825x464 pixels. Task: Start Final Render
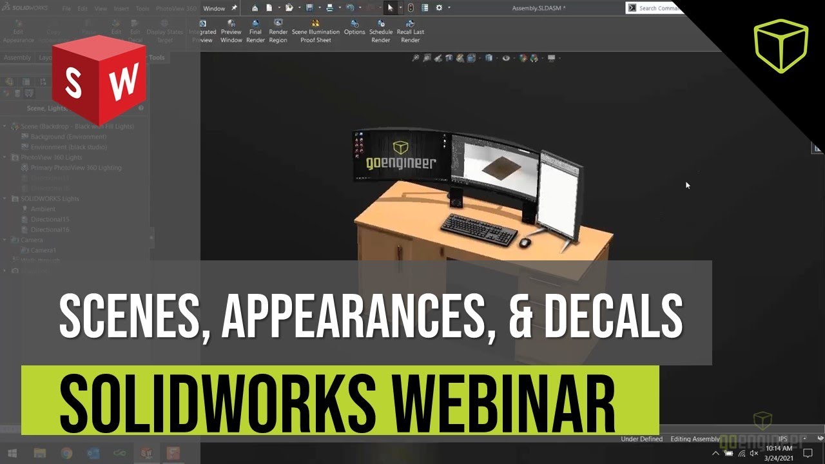point(255,32)
